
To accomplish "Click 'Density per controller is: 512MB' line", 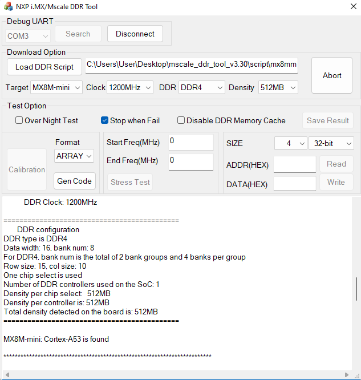I will pyautogui.click(x=56, y=303).
